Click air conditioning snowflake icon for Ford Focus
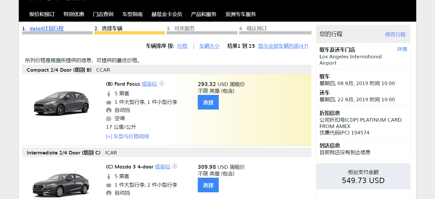 [109, 119]
